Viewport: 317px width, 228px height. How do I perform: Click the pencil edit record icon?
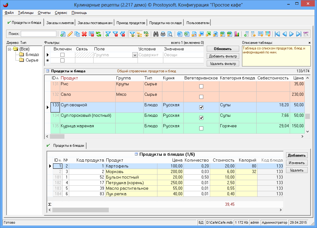tap(70, 34)
